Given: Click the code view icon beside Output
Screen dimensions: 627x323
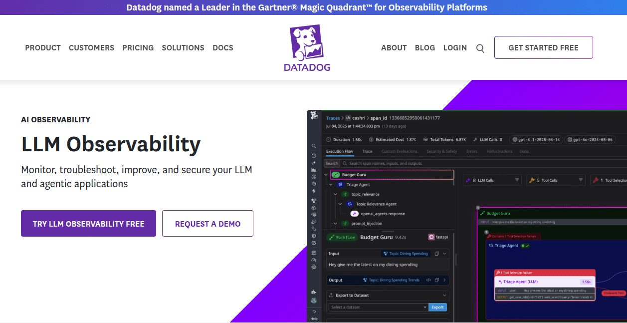Looking at the screenshot, I should point(428,280).
